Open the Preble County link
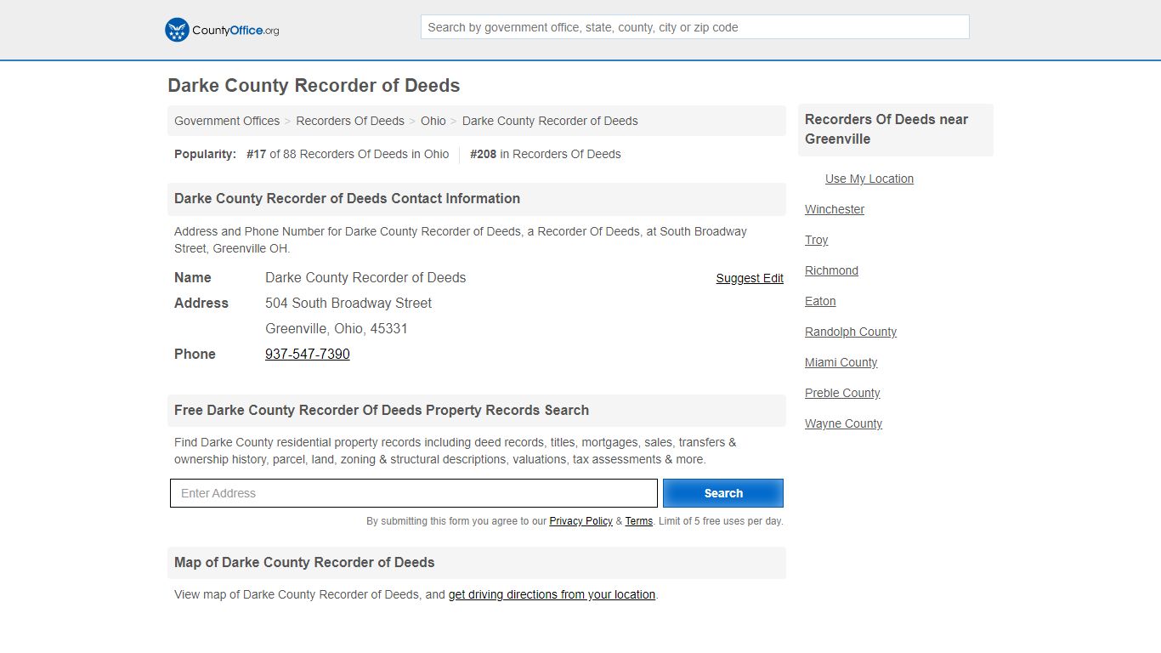The width and height of the screenshot is (1161, 653). click(842, 393)
